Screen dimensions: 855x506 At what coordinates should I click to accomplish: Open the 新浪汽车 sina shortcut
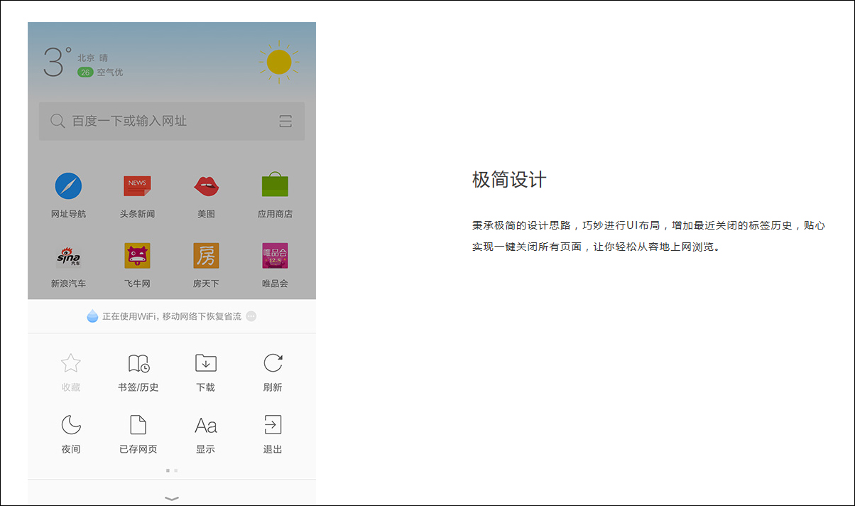[68, 256]
